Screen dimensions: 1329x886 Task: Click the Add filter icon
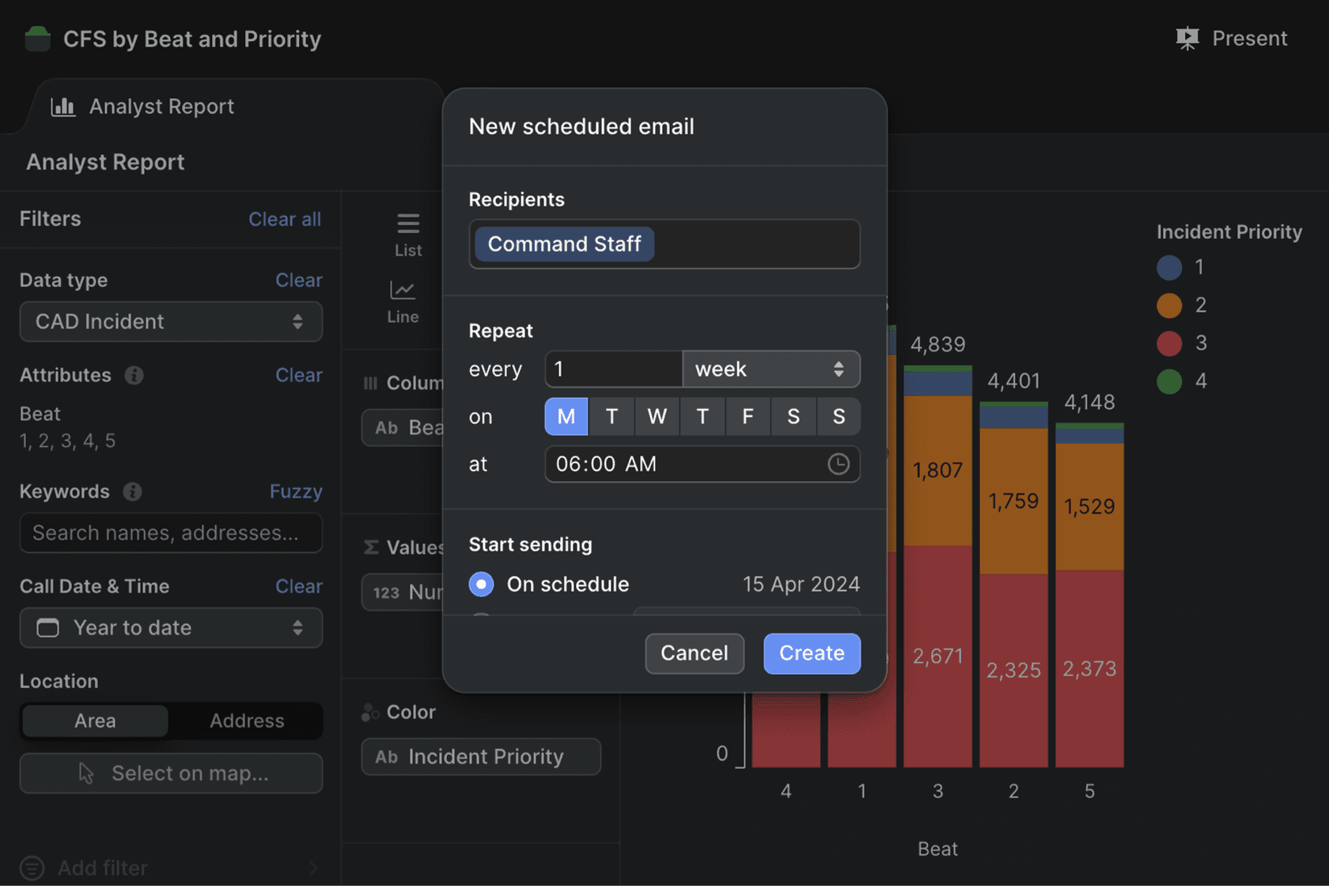tap(32, 868)
